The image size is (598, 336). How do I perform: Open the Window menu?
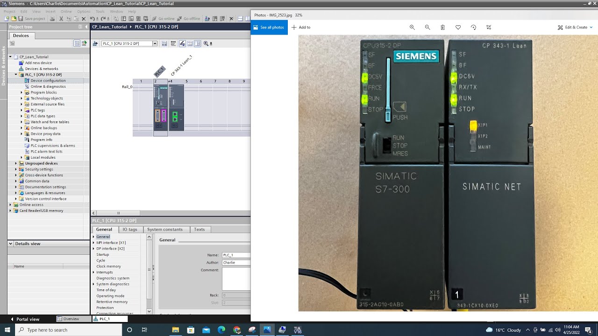click(x=116, y=11)
